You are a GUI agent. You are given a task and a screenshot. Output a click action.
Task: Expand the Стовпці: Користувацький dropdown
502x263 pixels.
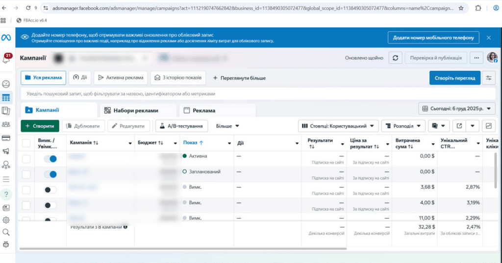pyautogui.click(x=339, y=126)
